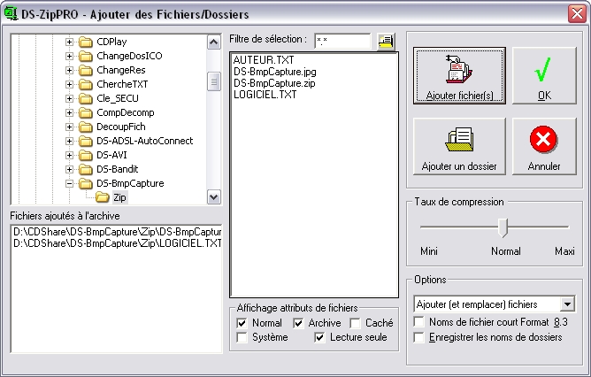
Task: Enable Système attribute checkbox
Action: (242, 338)
